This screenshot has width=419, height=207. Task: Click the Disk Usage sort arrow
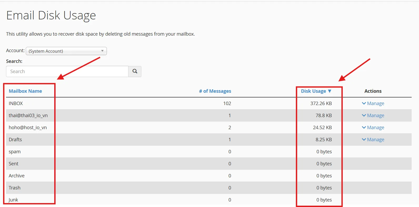pos(330,91)
